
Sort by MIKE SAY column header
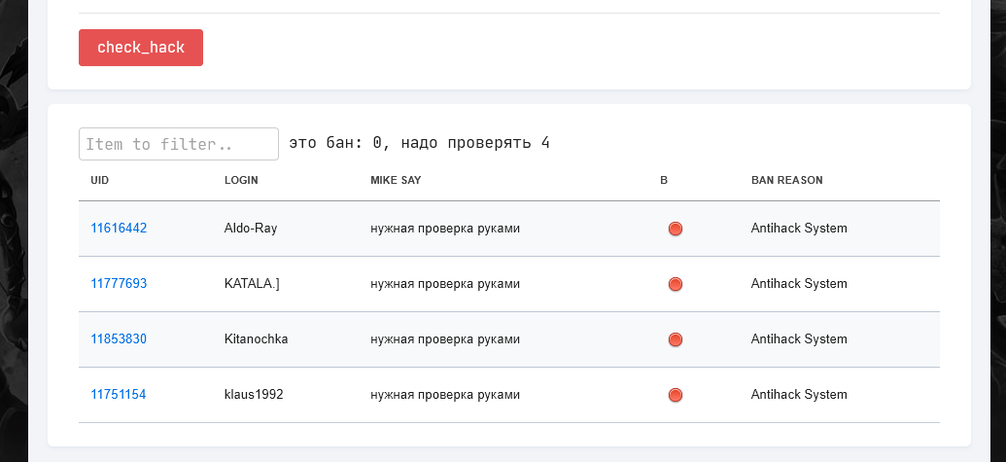tap(396, 180)
